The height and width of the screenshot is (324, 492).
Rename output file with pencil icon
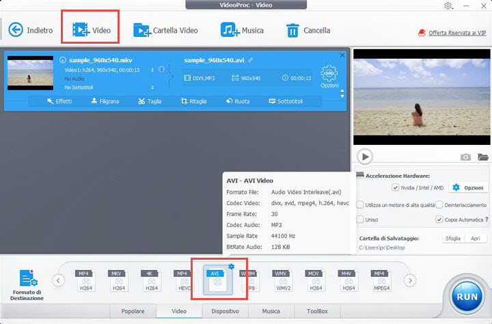pos(250,60)
